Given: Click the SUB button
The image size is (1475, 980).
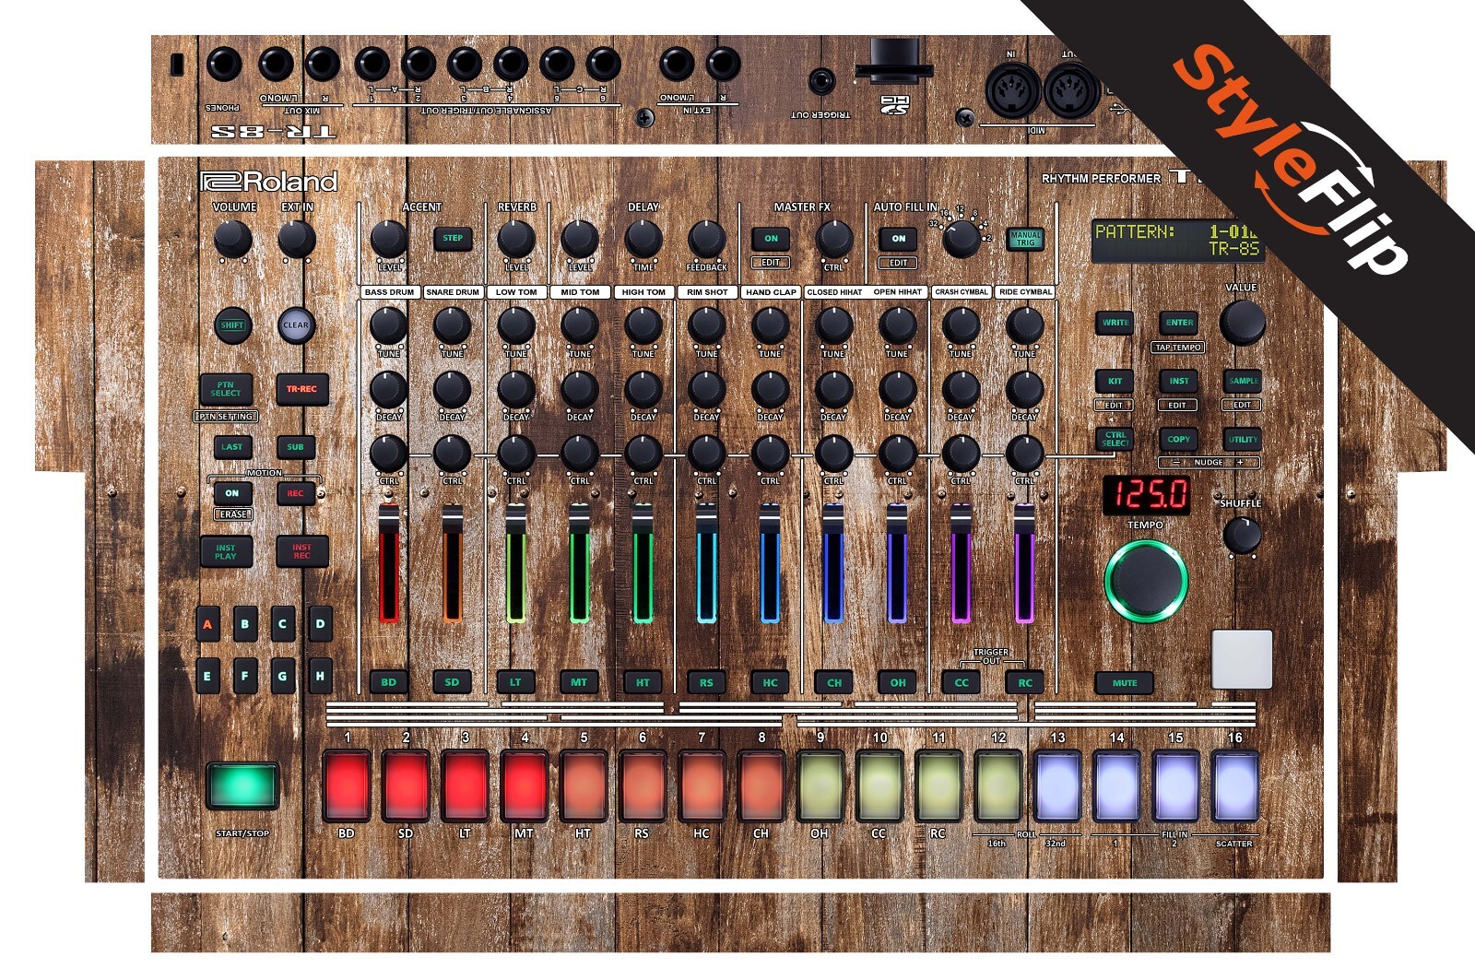Looking at the screenshot, I should 295,447.
